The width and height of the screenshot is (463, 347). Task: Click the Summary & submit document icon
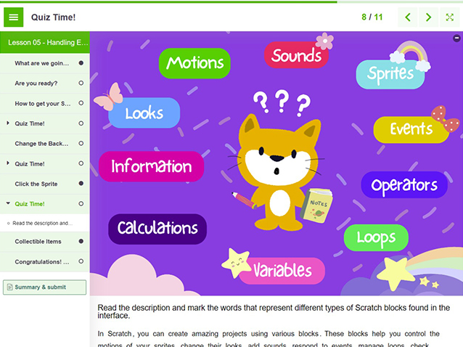click(9, 287)
